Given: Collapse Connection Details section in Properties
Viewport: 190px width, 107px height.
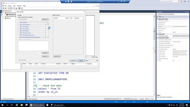Looking at the screenshot, I should pyautogui.click(x=157, y=38).
